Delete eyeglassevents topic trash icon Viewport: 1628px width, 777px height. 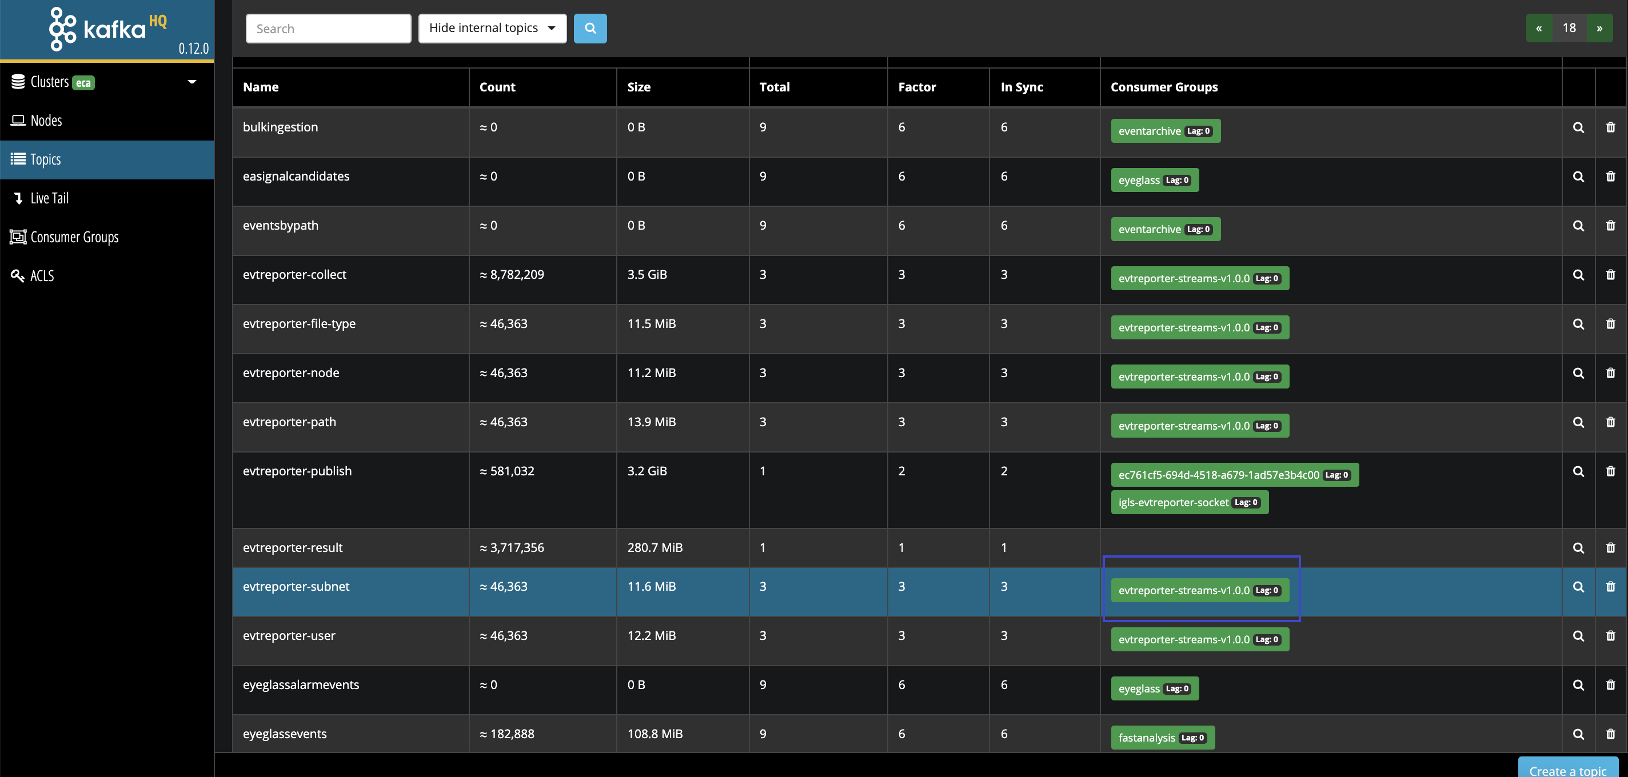click(x=1610, y=735)
